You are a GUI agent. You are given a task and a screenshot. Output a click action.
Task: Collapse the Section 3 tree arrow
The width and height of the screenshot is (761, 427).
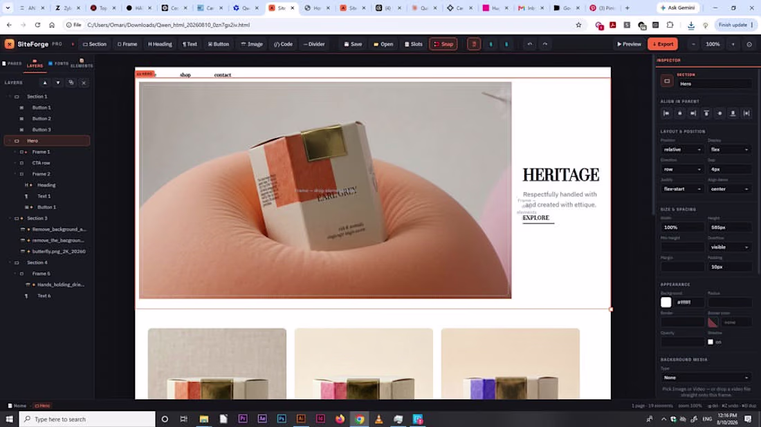tap(10, 218)
